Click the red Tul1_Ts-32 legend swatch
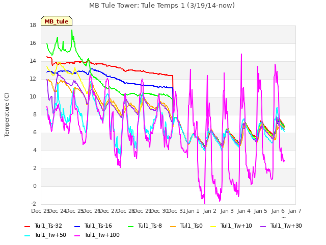Viewport: 326px width, 245px height. tap(27, 227)
